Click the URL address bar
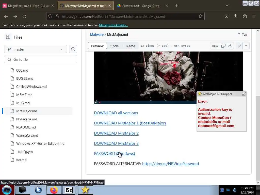260x195 pixels. tap(125, 17)
